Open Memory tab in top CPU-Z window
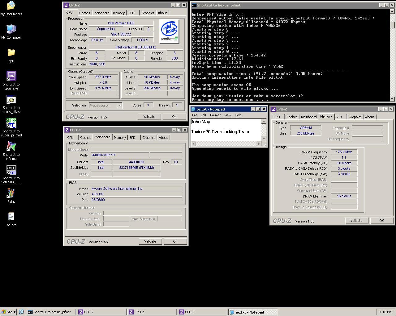396x316 pixels. pyautogui.click(x=119, y=13)
